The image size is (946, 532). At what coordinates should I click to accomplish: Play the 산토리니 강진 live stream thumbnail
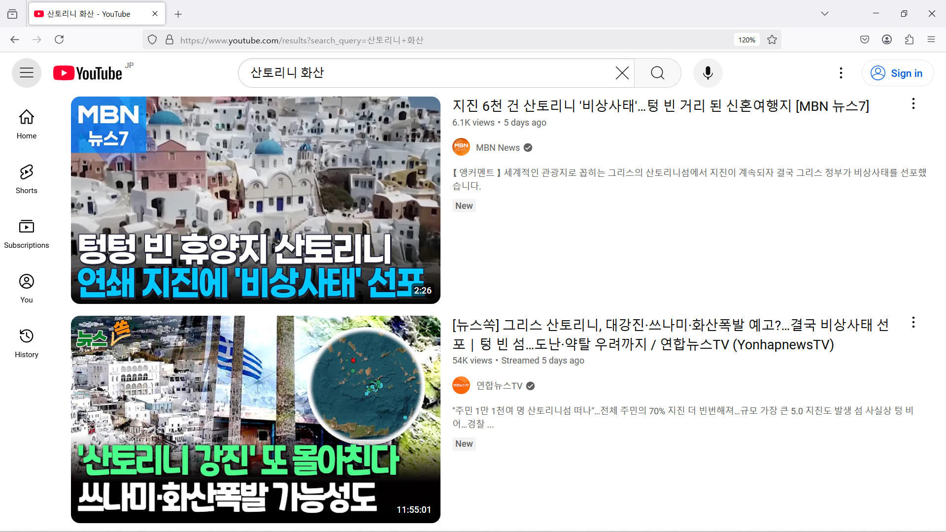click(256, 419)
